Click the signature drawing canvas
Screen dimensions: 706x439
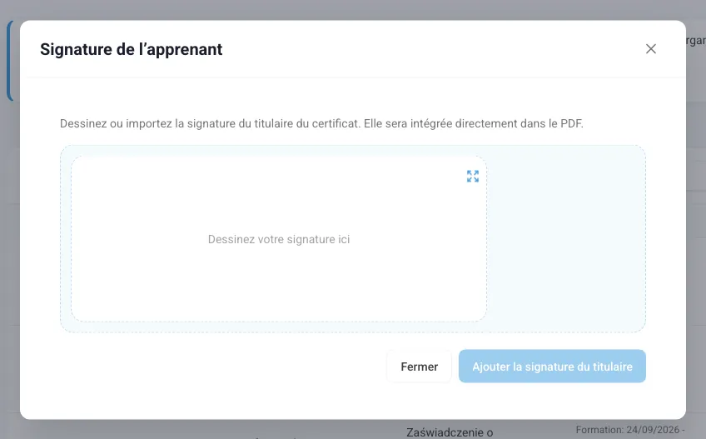click(279, 239)
